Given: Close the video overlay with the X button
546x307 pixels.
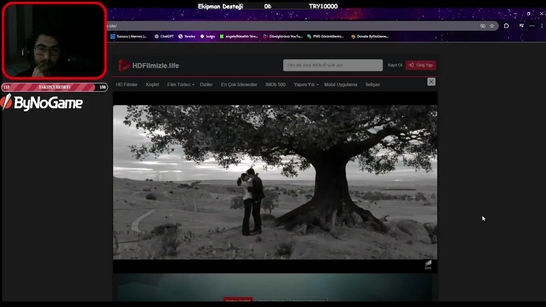Looking at the screenshot, I should [x=431, y=81].
